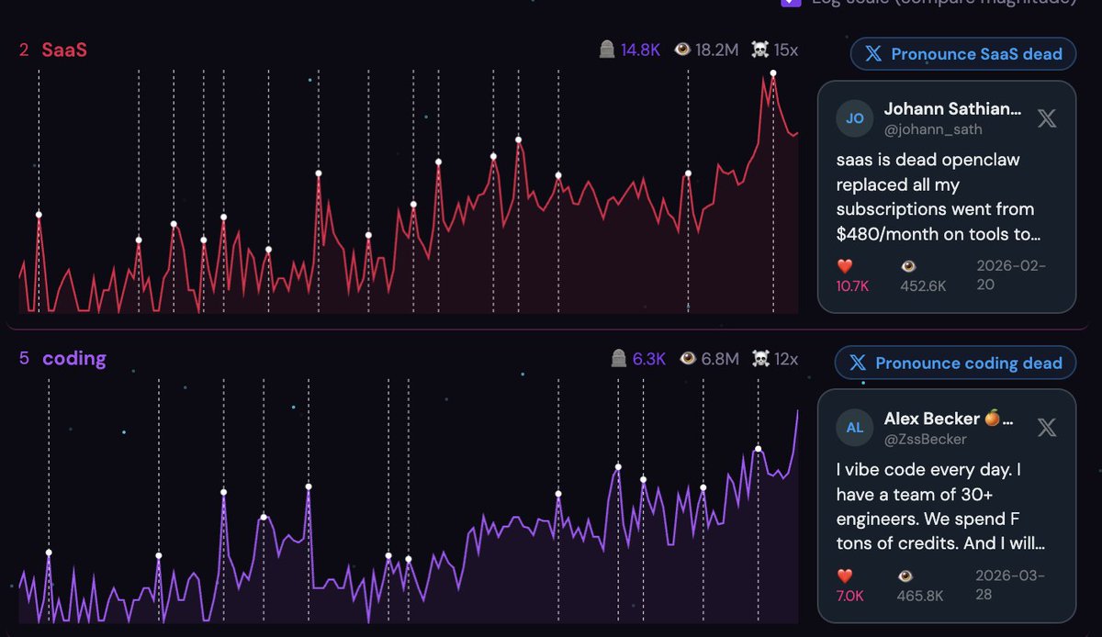Click the tombstone icon in coding row
The width and height of the screenshot is (1102, 637).
(618, 359)
